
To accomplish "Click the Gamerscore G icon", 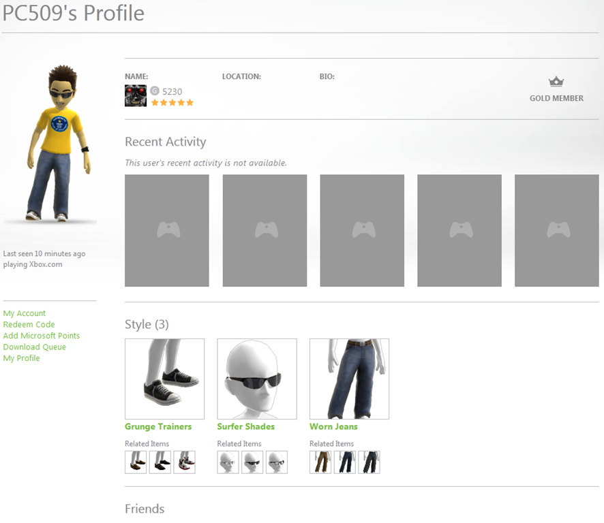I will coord(155,91).
